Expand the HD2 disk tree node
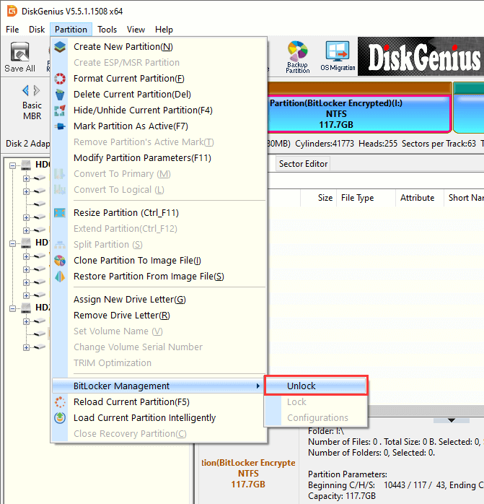Screen dimensions: 484x504 click(x=14, y=308)
